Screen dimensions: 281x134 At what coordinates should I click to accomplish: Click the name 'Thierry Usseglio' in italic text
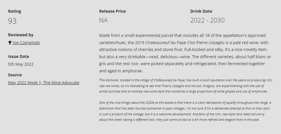click(172, 86)
